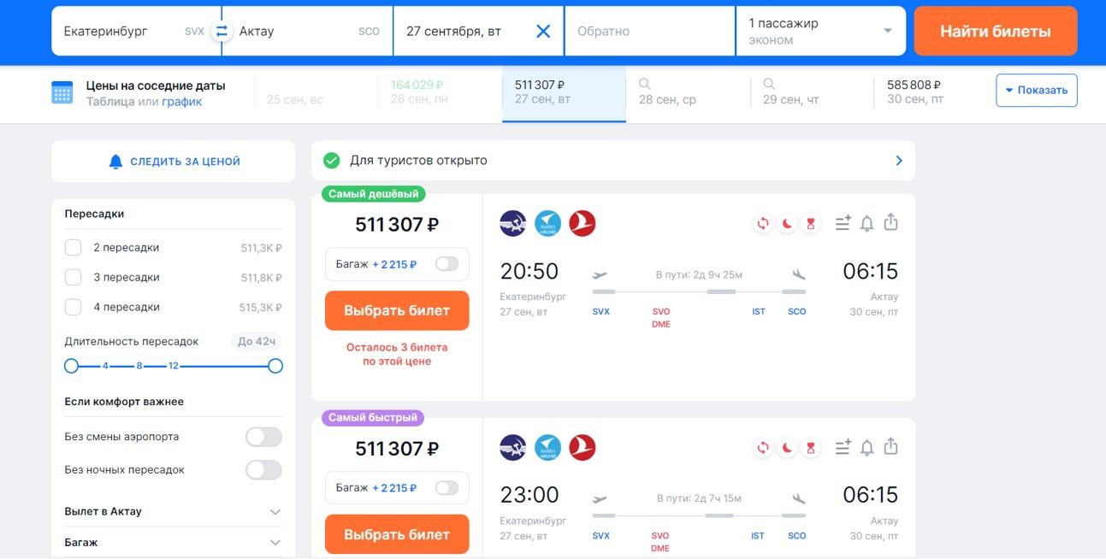Clear the 27 сентября departure date
Image resolution: width=1106 pixels, height=559 pixels.
[x=543, y=31]
